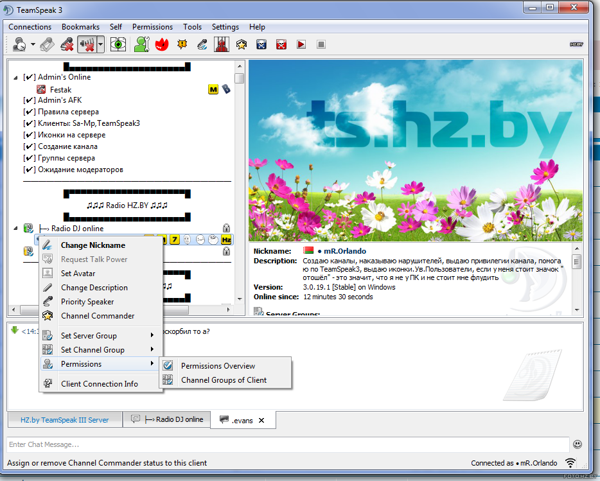
Task: Click the yellow 7 badge on selected user
Action: (175, 240)
